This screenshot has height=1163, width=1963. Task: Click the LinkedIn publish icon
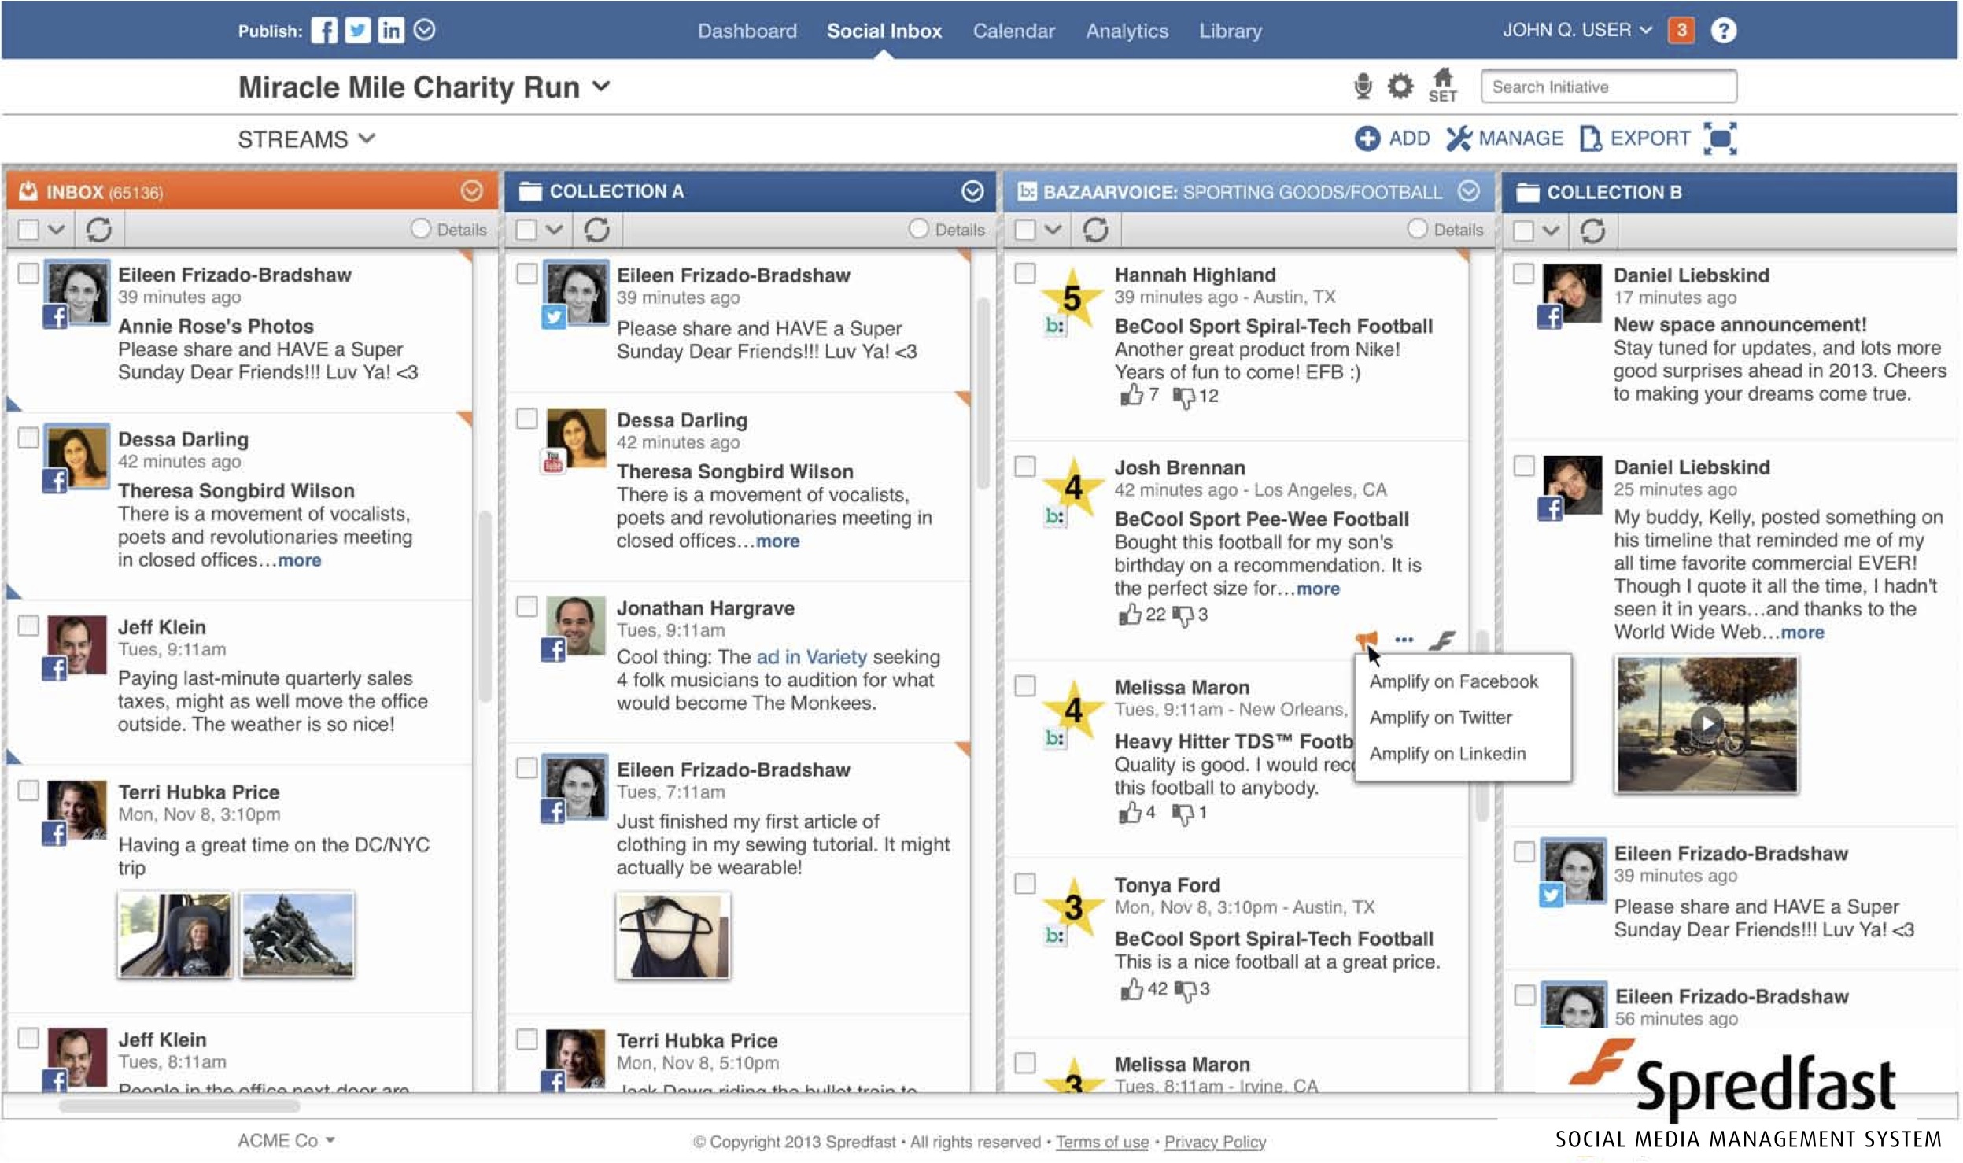pyautogui.click(x=390, y=31)
